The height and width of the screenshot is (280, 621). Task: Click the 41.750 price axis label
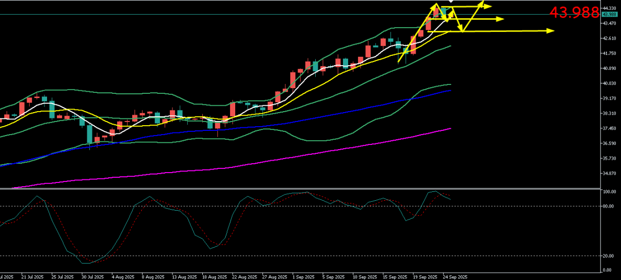click(609, 53)
